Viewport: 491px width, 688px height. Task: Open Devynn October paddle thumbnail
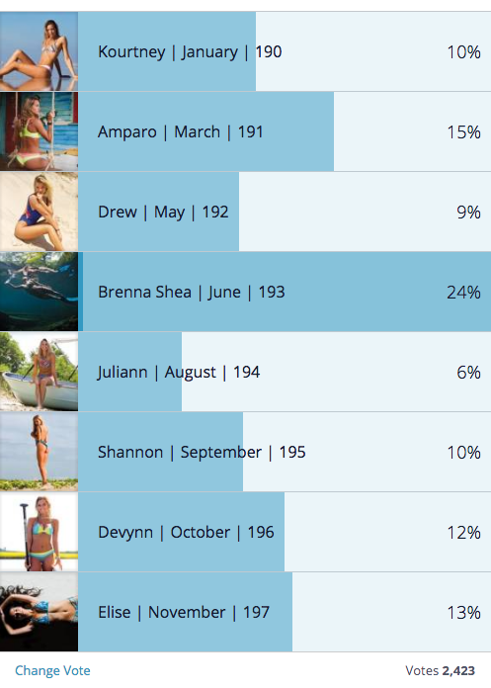click(x=39, y=532)
